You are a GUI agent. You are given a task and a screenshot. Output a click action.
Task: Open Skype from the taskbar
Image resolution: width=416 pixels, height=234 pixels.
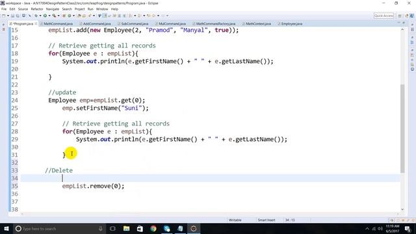(x=166, y=228)
